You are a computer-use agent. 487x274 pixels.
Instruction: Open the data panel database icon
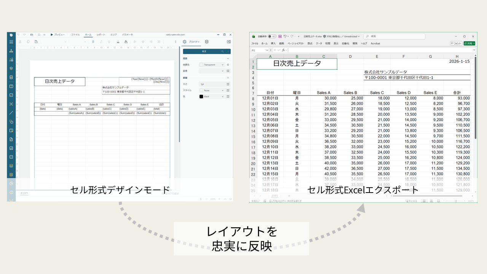click(x=207, y=42)
